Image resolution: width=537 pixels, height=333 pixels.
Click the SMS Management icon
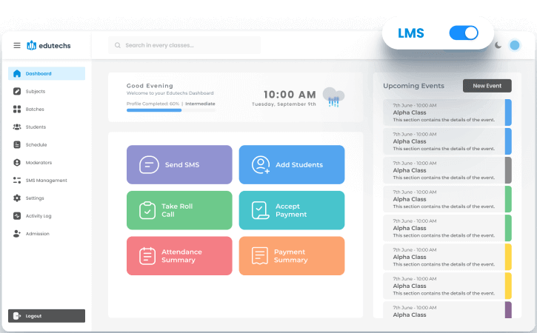(17, 180)
